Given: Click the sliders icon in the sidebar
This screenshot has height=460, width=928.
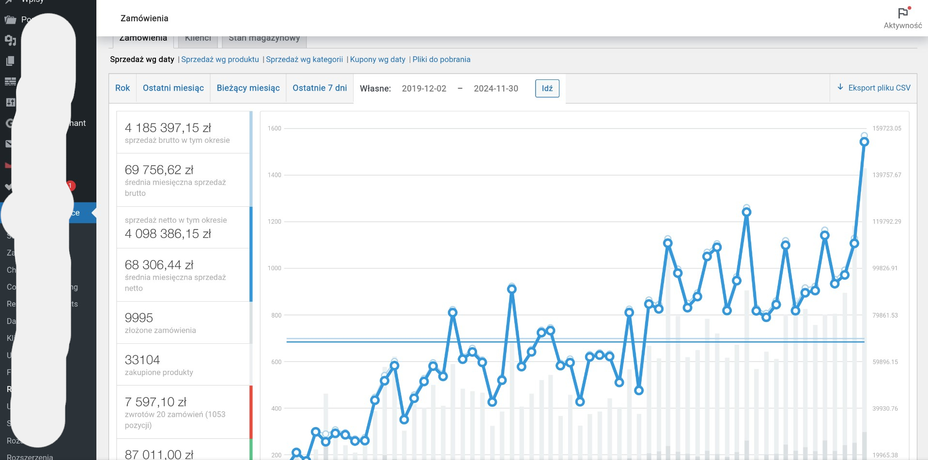Looking at the screenshot, I should pos(10,102).
